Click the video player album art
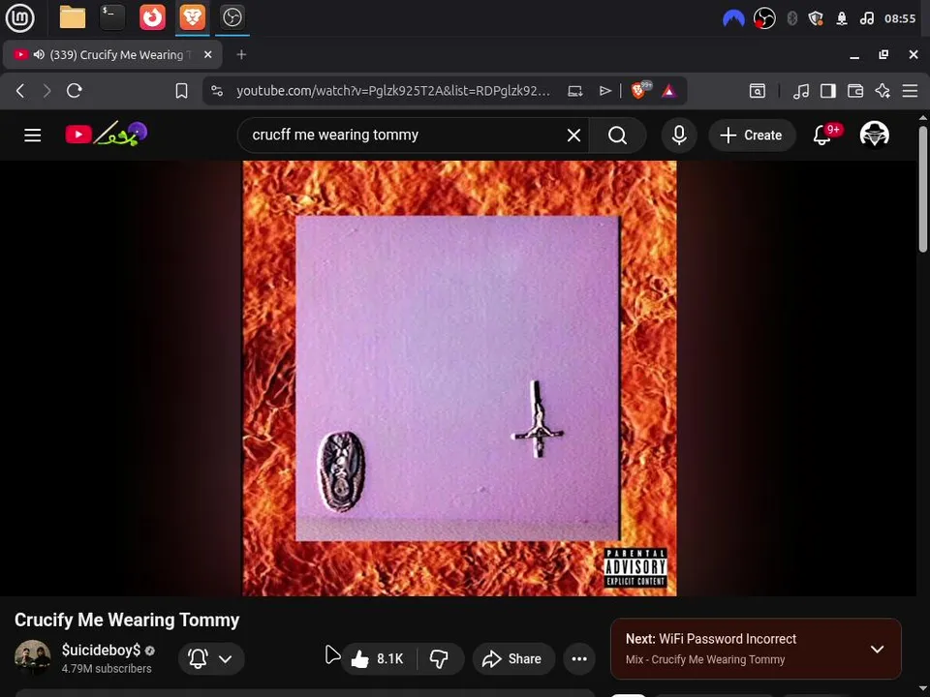 point(459,379)
